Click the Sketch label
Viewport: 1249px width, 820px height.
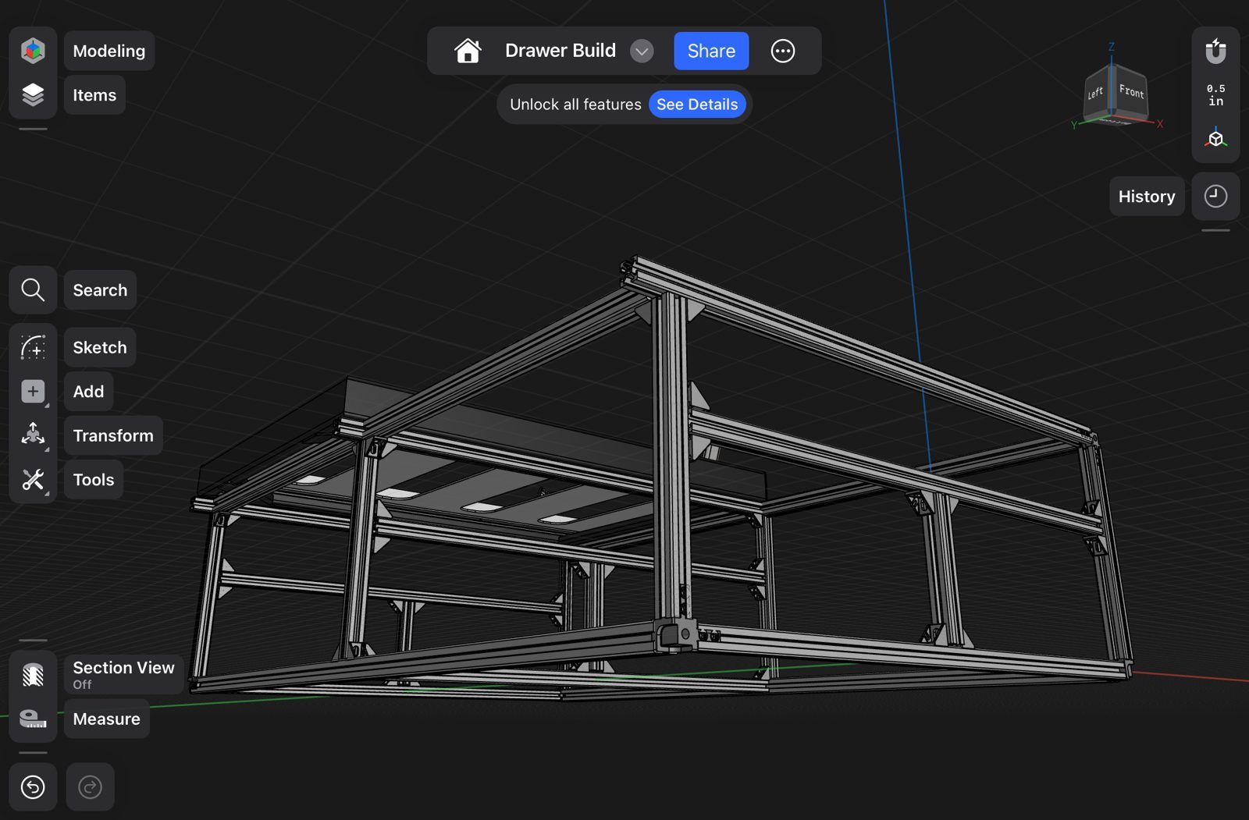pyautogui.click(x=100, y=347)
